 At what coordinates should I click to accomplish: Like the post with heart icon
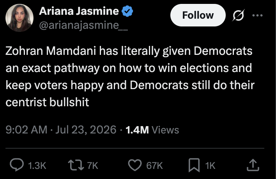tap(135, 165)
